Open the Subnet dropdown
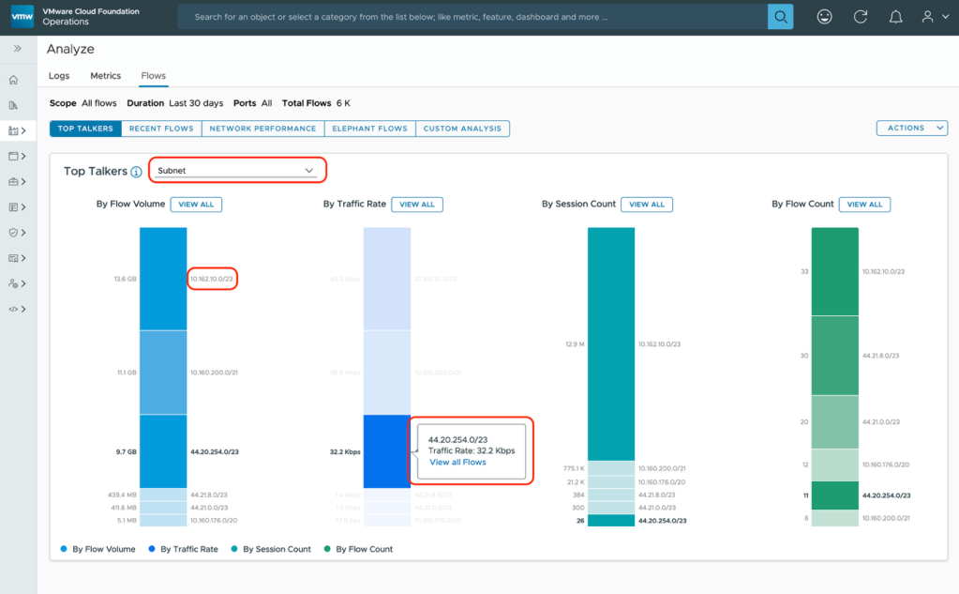The width and height of the screenshot is (959, 594). tap(236, 171)
